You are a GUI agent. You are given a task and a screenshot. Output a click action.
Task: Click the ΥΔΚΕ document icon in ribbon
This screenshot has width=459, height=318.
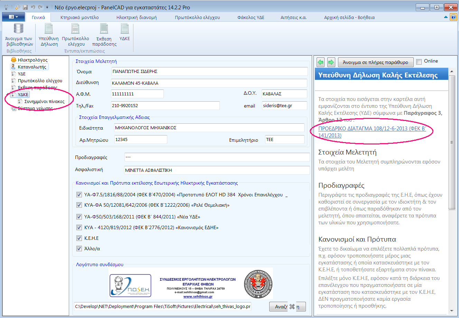point(124,29)
